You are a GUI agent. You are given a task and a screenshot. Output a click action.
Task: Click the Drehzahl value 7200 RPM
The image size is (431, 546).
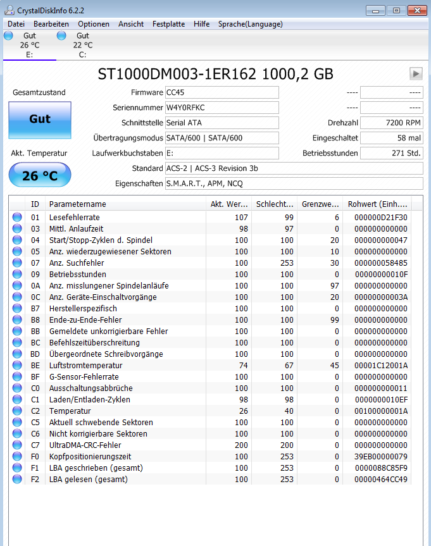point(392,123)
